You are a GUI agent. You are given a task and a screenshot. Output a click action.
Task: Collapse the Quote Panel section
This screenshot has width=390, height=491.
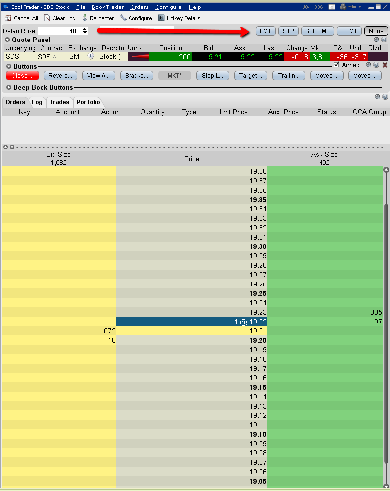7,40
